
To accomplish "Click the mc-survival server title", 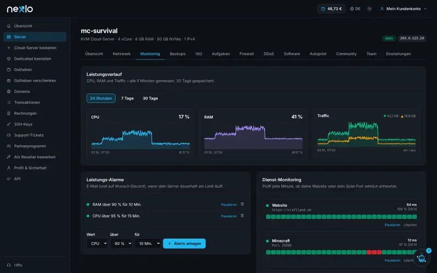I will pos(99,31).
